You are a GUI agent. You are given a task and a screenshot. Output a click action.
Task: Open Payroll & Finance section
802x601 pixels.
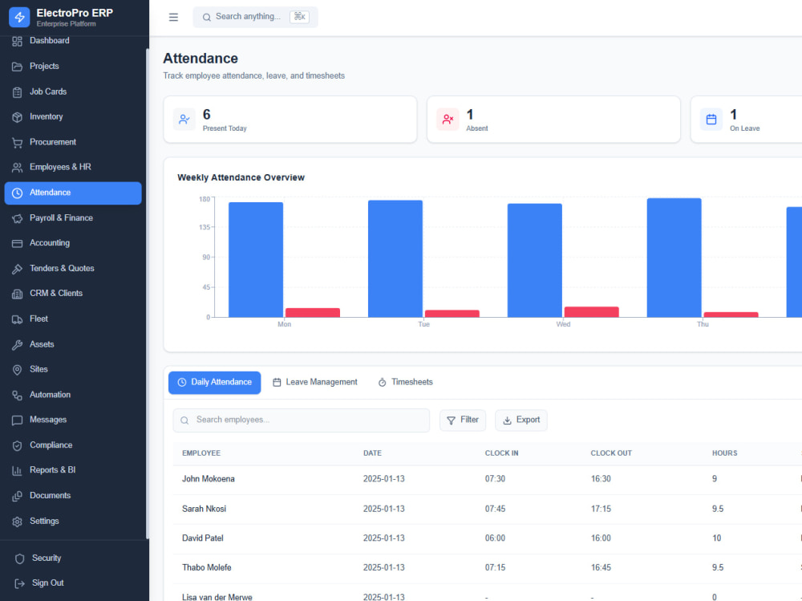pyautogui.click(x=73, y=218)
